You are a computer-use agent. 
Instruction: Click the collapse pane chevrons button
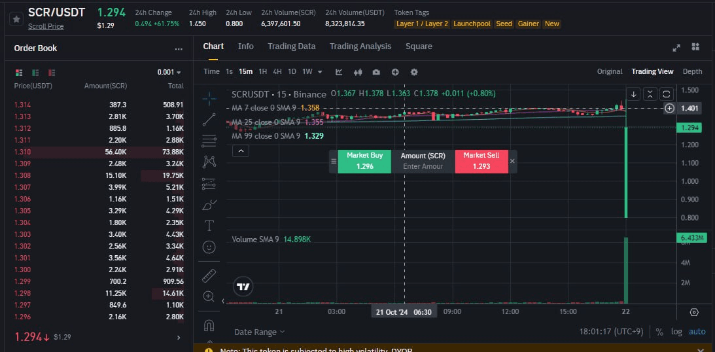click(x=650, y=94)
